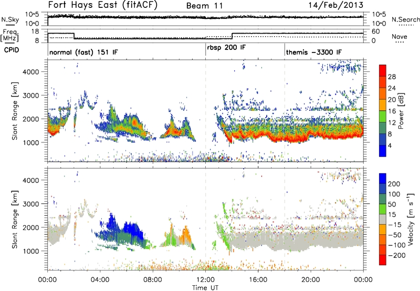Select the 'Beam 11' header label

click(205, 6)
